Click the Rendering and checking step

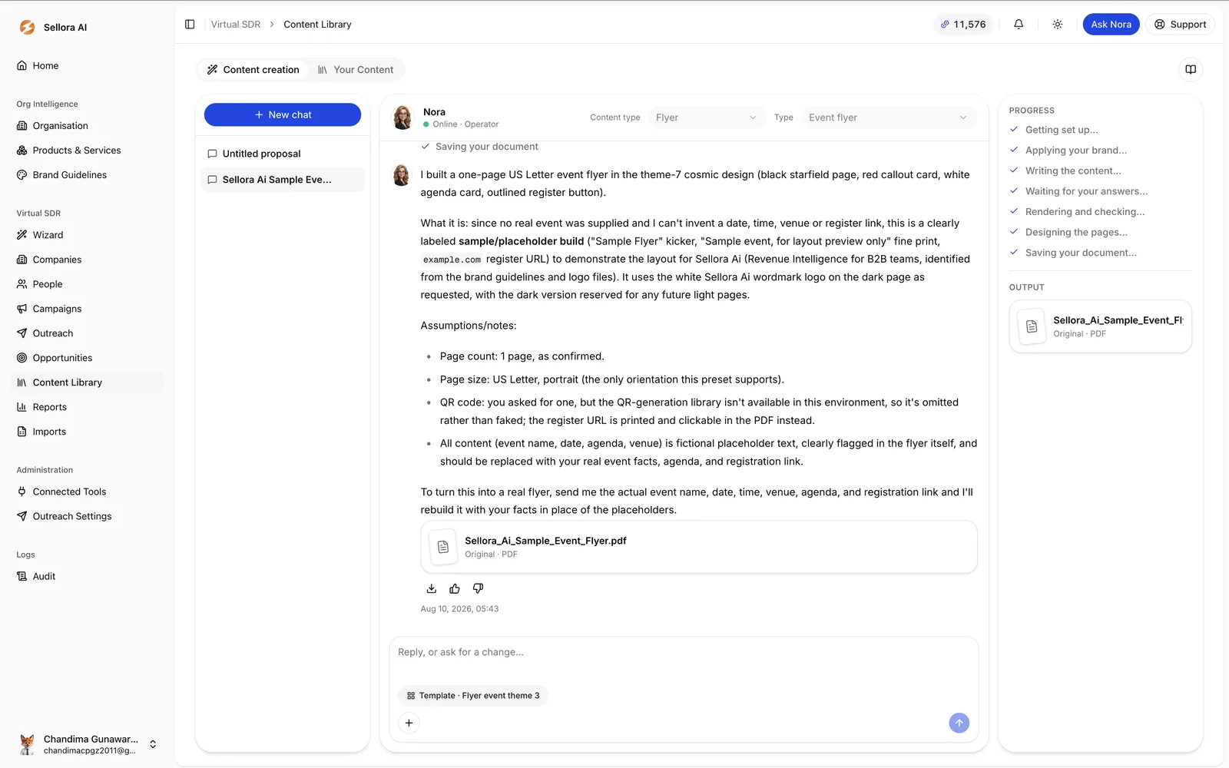[x=1085, y=212]
